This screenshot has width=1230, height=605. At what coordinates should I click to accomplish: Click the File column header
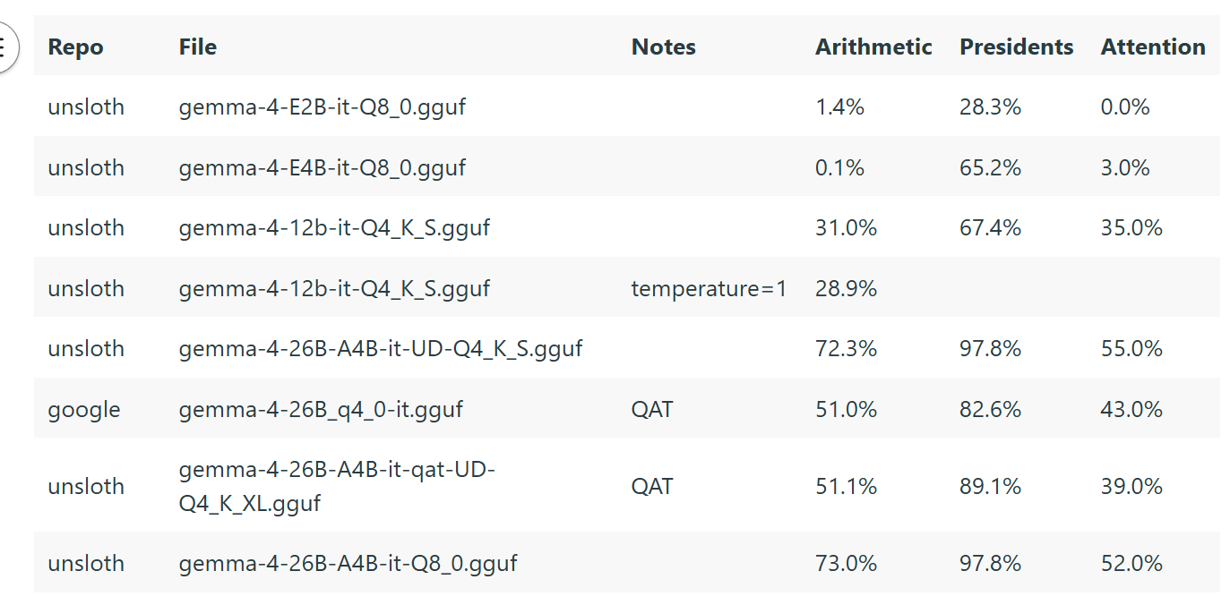click(198, 47)
